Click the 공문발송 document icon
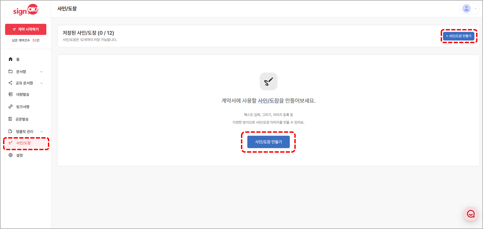This screenshot has width=483, height=229. (10, 119)
